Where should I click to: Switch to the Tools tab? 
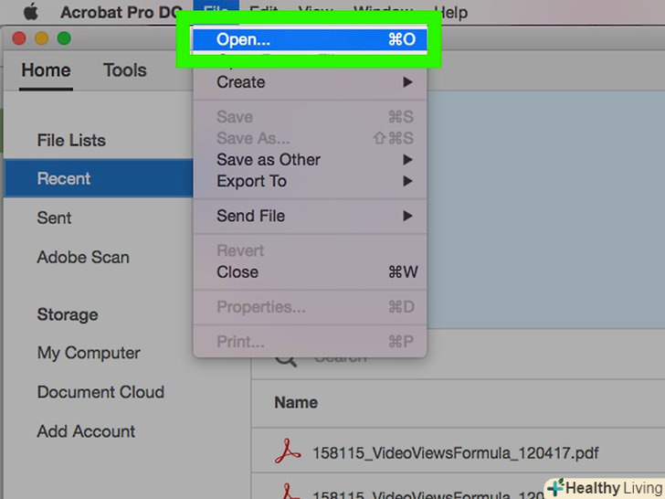point(124,70)
